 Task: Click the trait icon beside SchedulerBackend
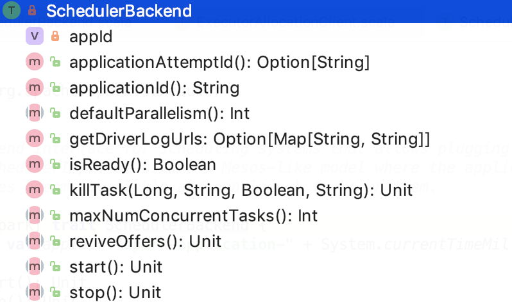pyautogui.click(x=12, y=10)
